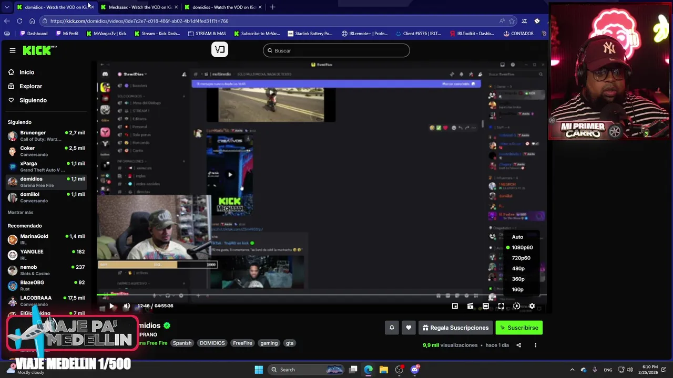Open Siguiendo in sidebar

click(33, 100)
